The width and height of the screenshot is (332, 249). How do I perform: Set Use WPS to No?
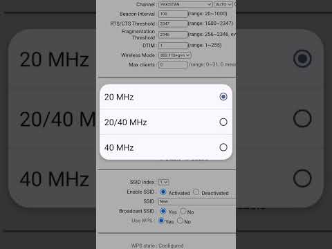point(180,221)
